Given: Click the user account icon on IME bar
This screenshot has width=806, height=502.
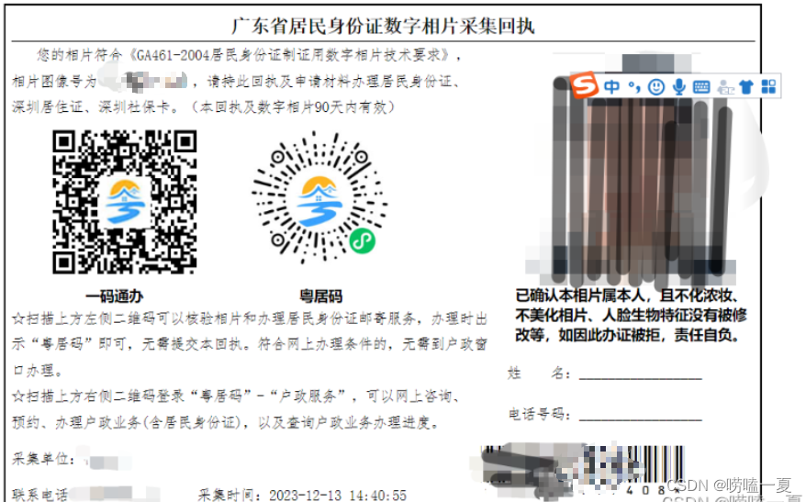Looking at the screenshot, I should click(725, 87).
